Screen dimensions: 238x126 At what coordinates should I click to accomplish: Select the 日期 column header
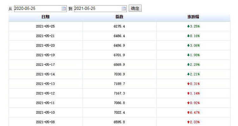tap(45, 17)
